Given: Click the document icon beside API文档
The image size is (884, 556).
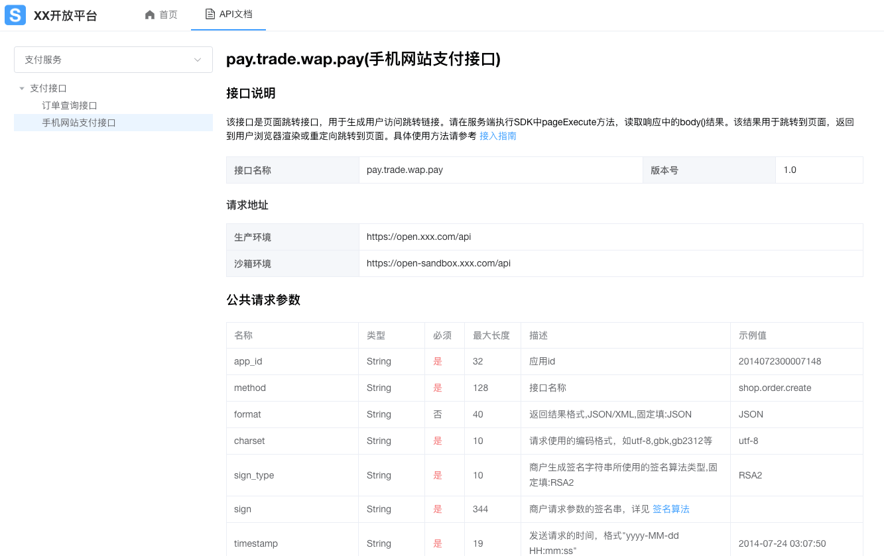Looking at the screenshot, I should 210,14.
